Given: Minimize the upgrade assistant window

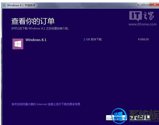Looking at the screenshot, I should (140, 4).
